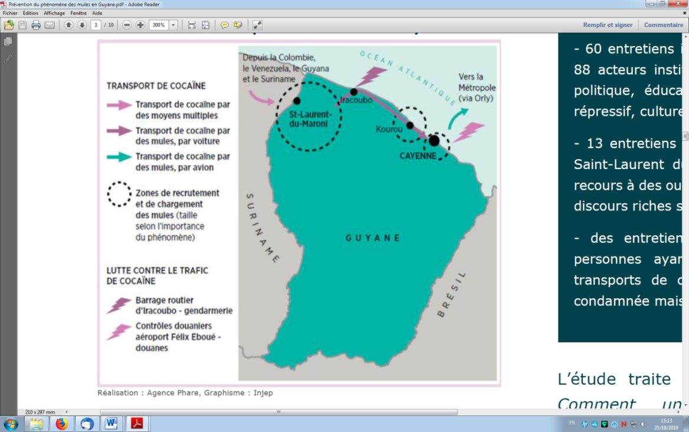The height and width of the screenshot is (432, 689).
Task: Go to previous page with up arrow
Action: pos(68,25)
